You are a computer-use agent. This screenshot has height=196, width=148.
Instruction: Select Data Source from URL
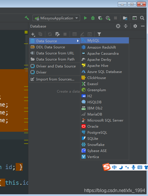click(55, 53)
